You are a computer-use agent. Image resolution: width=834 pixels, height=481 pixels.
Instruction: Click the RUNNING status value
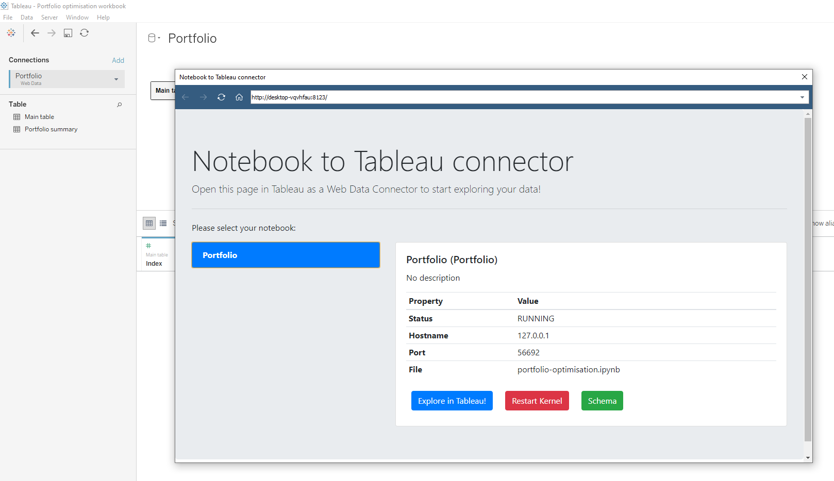[x=536, y=319]
